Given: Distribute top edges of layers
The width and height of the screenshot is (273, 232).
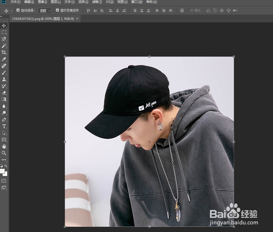Looking at the screenshot, I should click(x=135, y=11).
